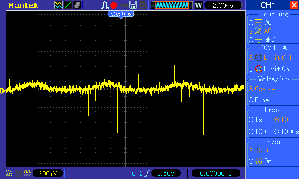Select Coarse Volts/Div
This screenshot has height=179, width=299.
262,89
